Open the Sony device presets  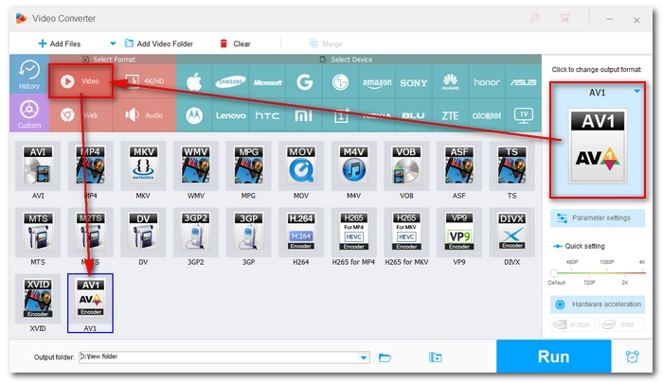tap(414, 81)
